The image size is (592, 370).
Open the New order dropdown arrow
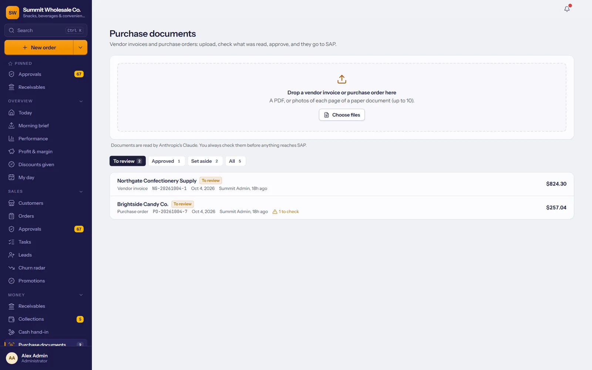point(80,47)
